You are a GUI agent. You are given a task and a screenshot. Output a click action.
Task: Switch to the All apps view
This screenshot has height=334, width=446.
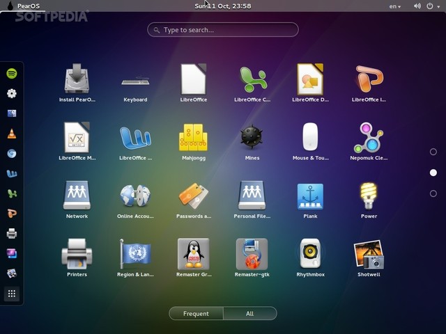(249, 313)
